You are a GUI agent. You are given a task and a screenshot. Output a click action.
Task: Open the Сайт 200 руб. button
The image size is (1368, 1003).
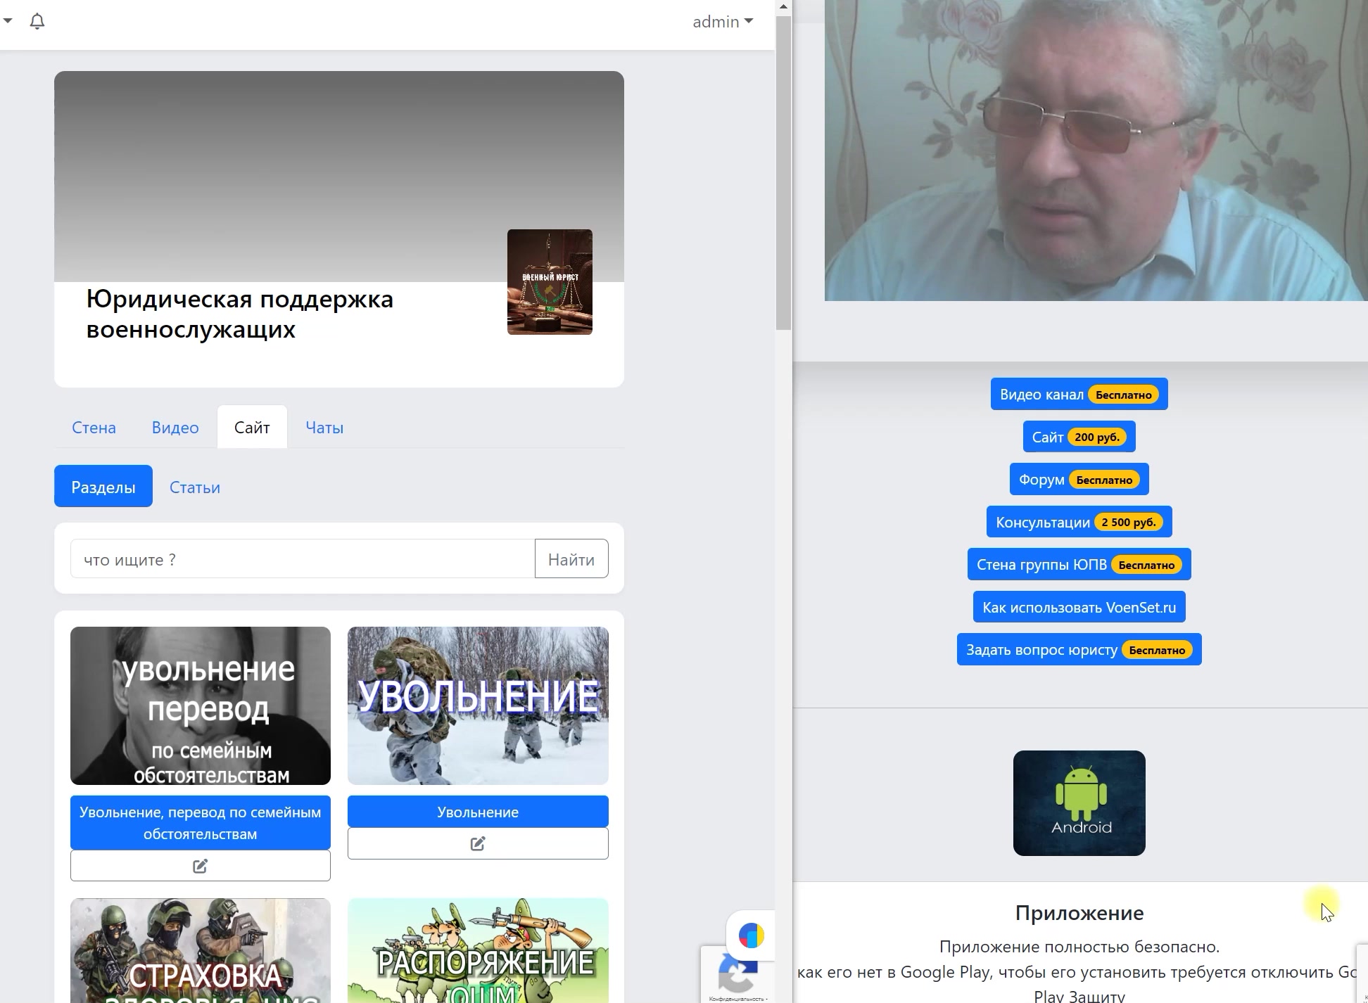tap(1079, 437)
